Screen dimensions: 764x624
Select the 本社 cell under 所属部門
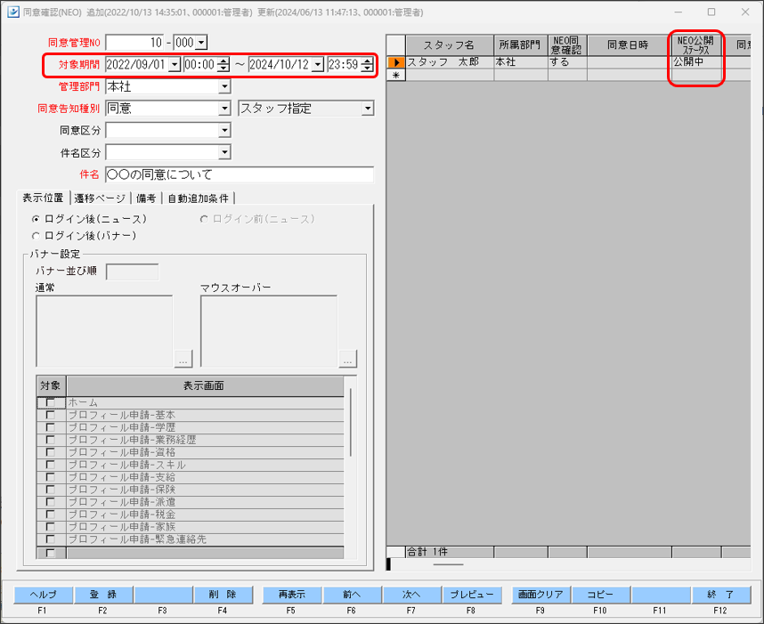520,62
